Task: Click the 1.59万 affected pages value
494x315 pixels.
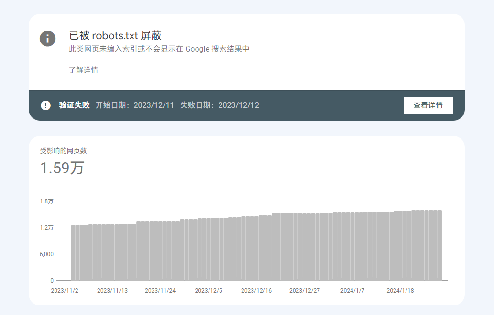Action: [x=62, y=168]
